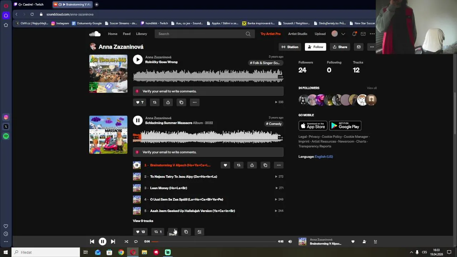Download via App Store badge

(313, 126)
